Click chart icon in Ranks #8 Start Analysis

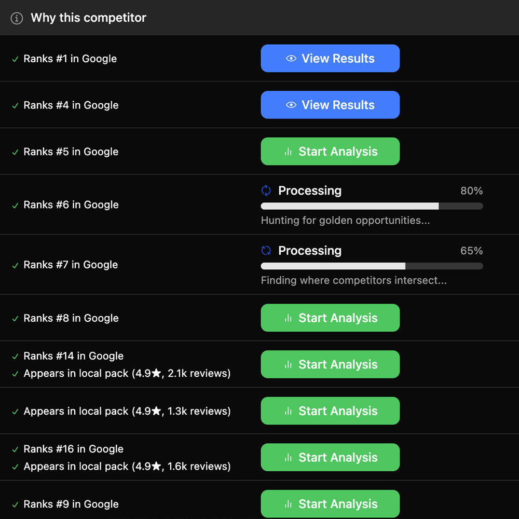pos(288,318)
